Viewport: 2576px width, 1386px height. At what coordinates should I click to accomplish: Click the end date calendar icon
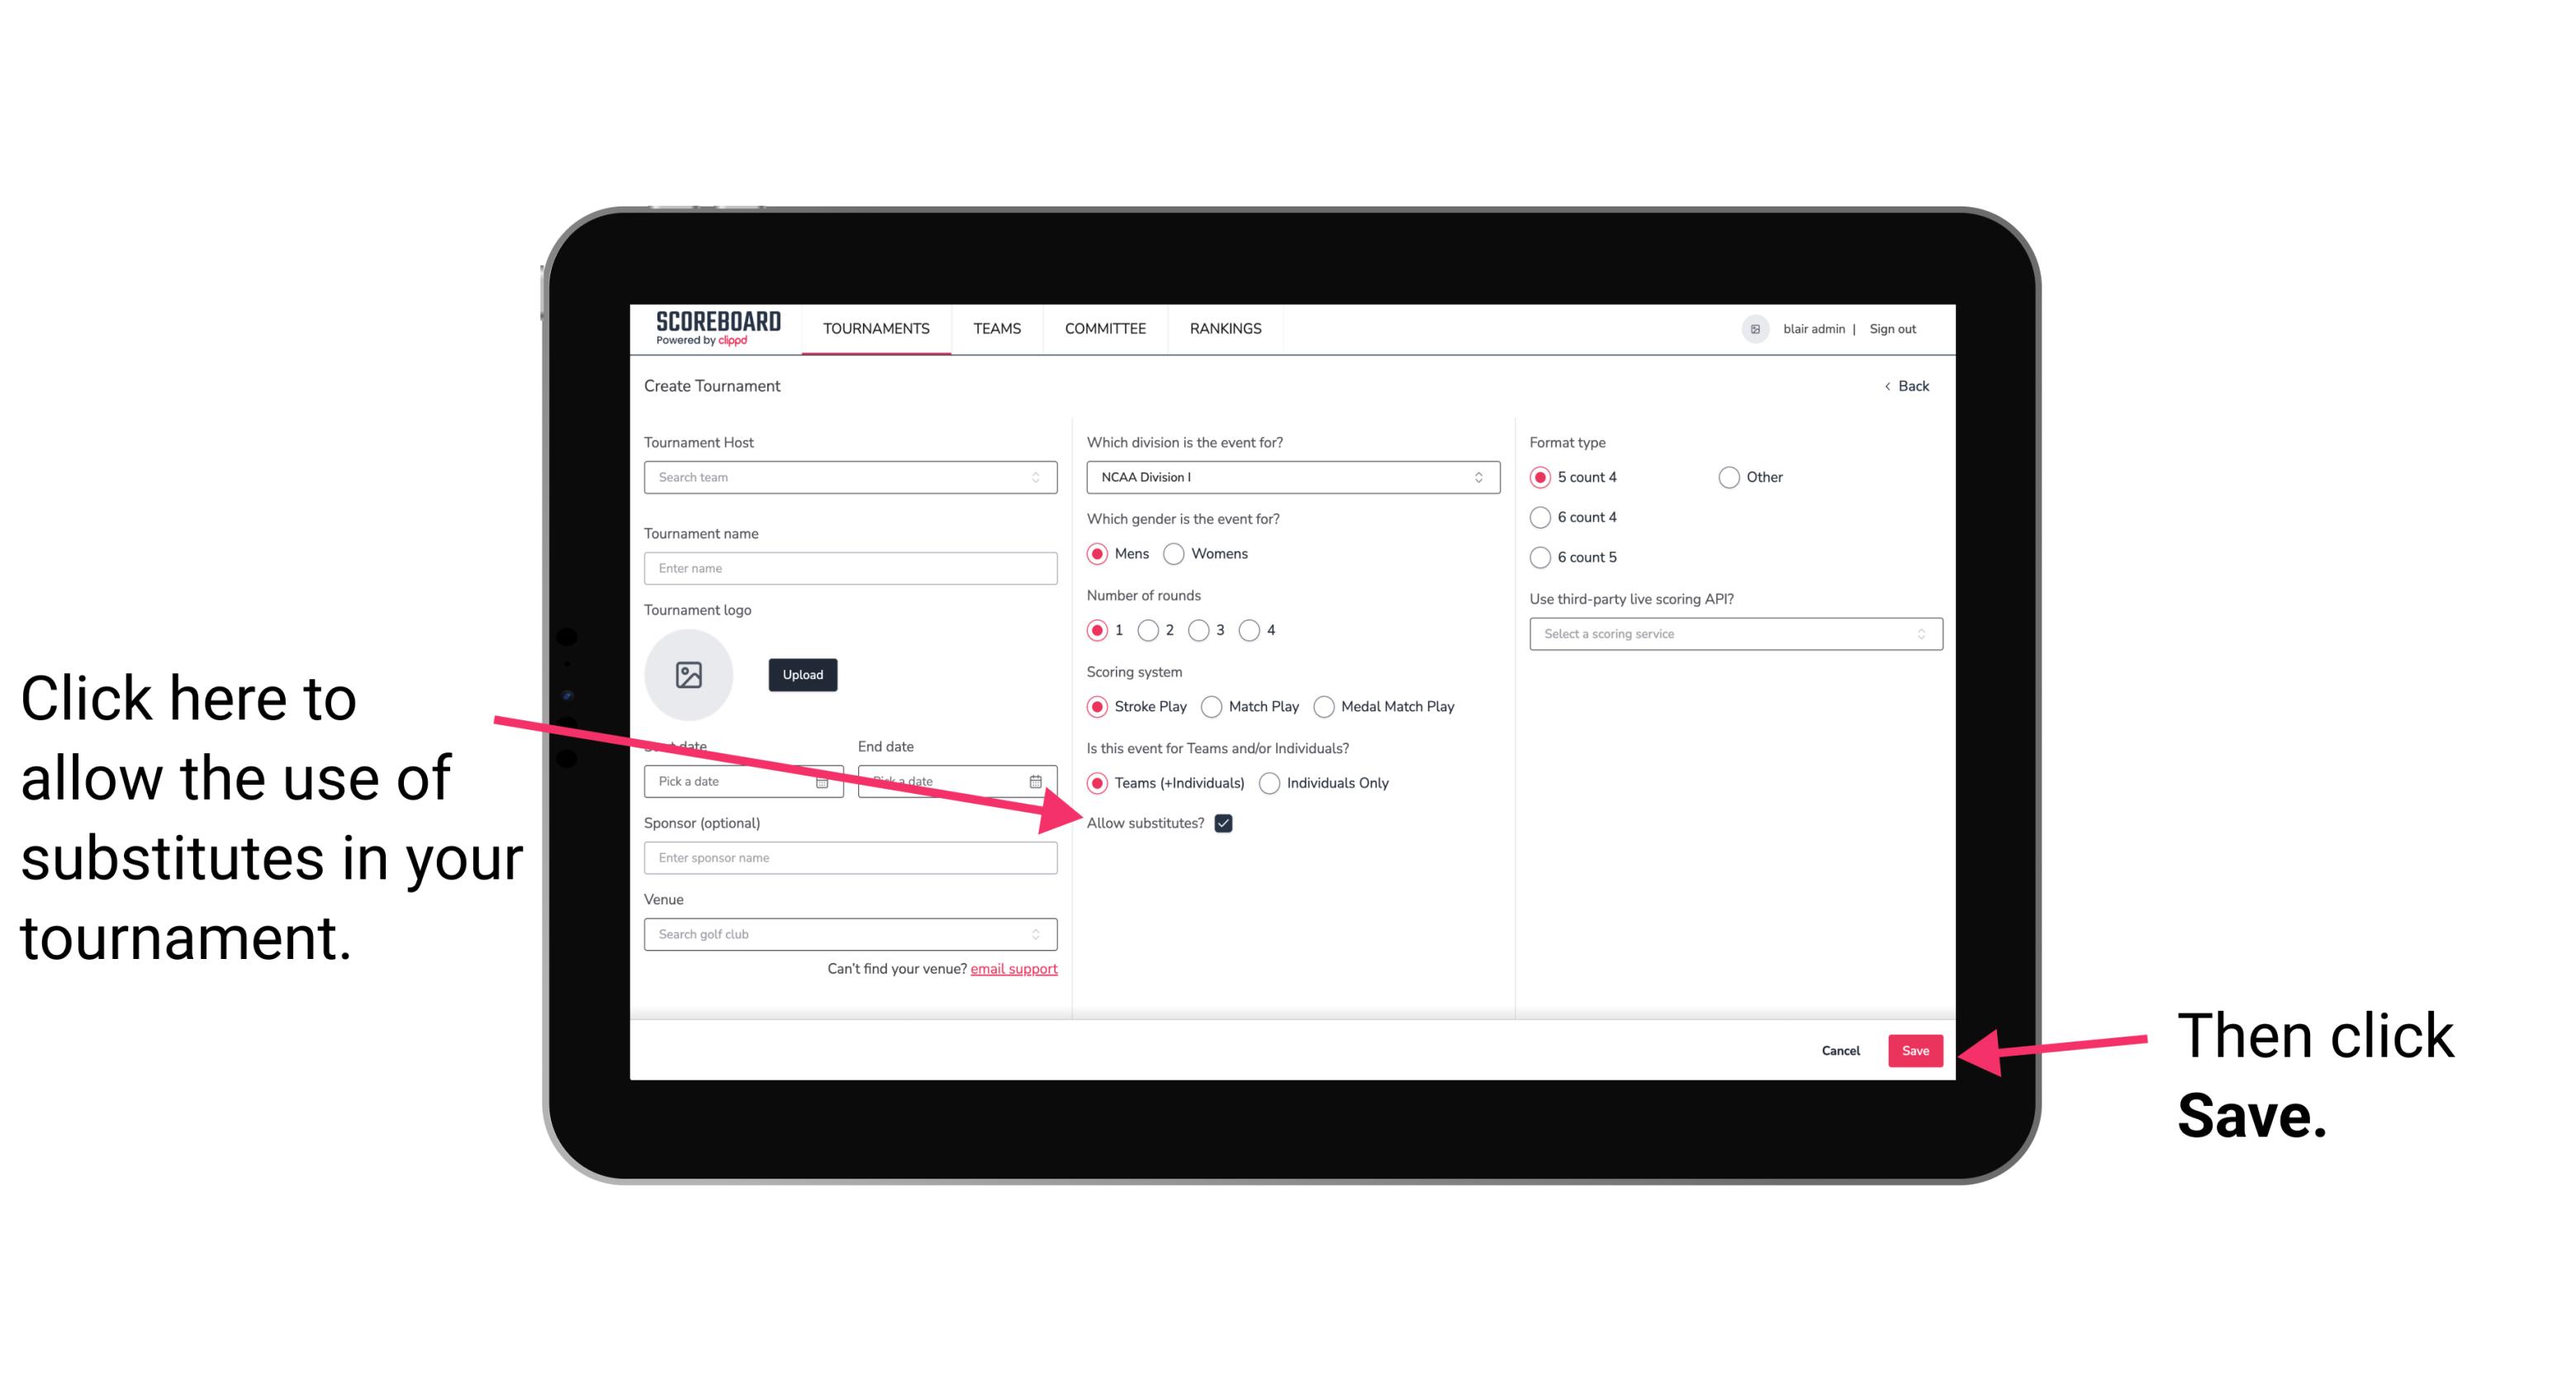point(1041,780)
